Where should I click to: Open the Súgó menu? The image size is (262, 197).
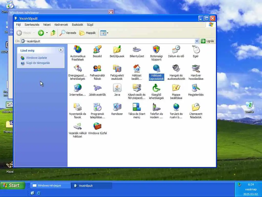(90, 25)
